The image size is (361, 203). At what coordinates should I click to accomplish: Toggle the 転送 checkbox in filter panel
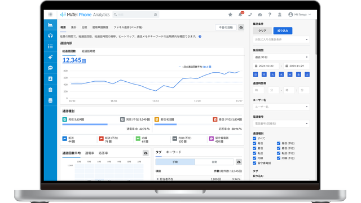[254, 153]
